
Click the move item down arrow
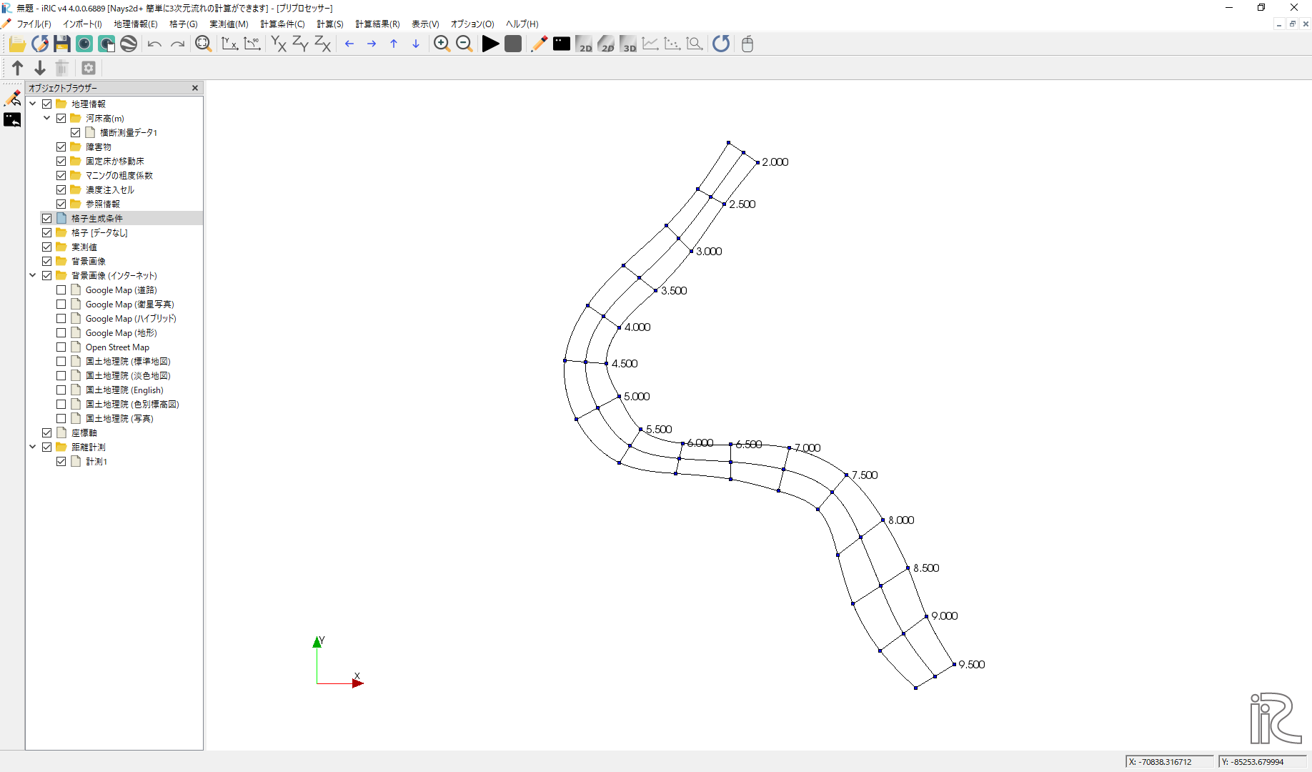40,68
